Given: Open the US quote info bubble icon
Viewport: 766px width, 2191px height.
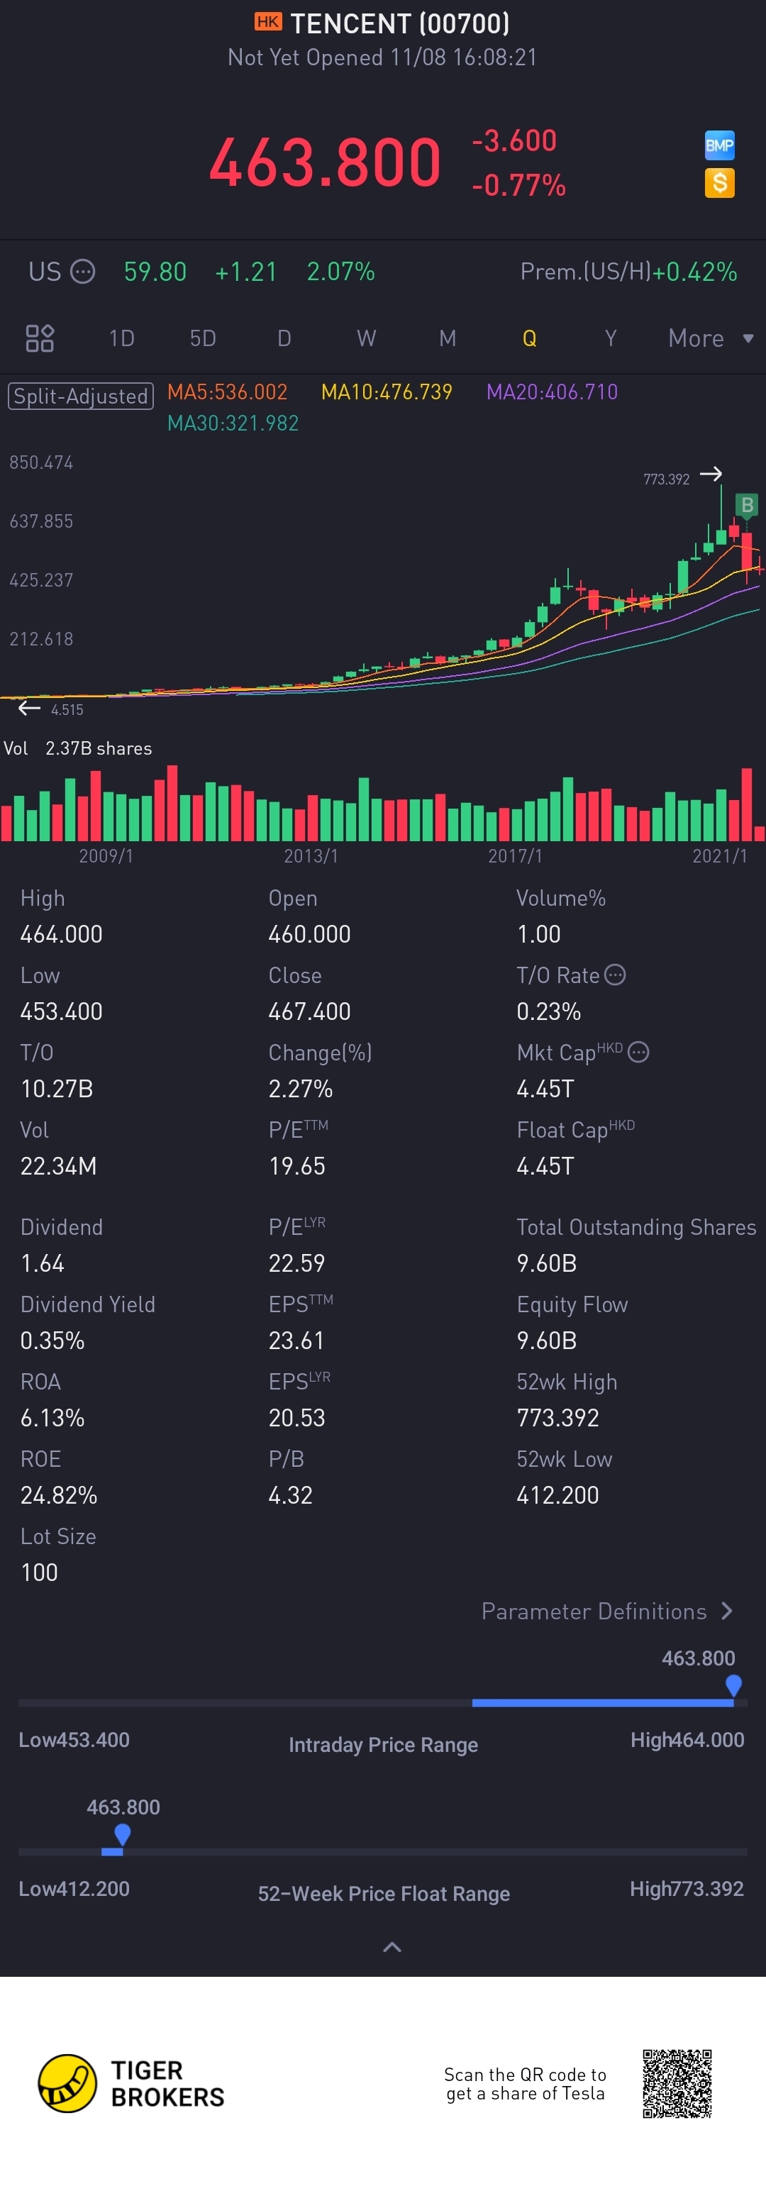Looking at the screenshot, I should click(x=82, y=272).
